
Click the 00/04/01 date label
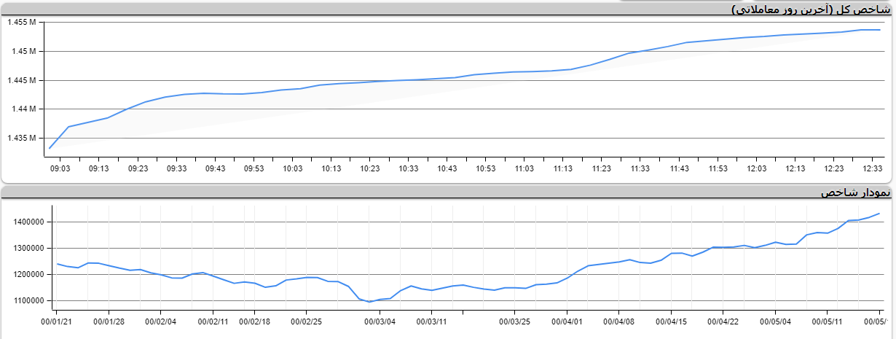pos(567,321)
